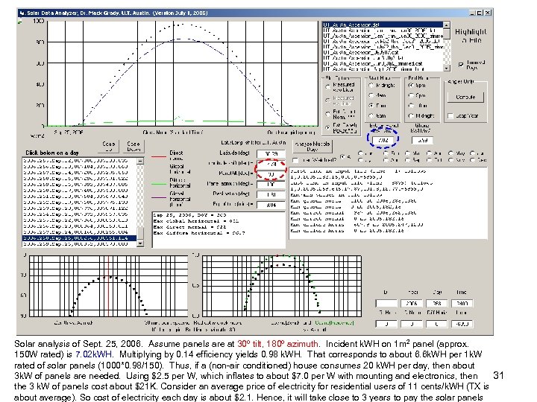The image size is (537, 402).
Task: Select the Est. Clear Normal plot option
Action: coord(327,114)
